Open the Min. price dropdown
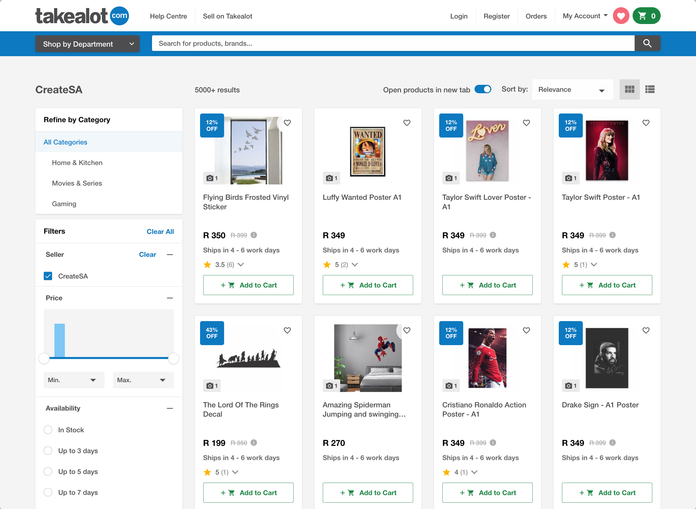Viewport: 696px width, 509px height. coord(74,380)
